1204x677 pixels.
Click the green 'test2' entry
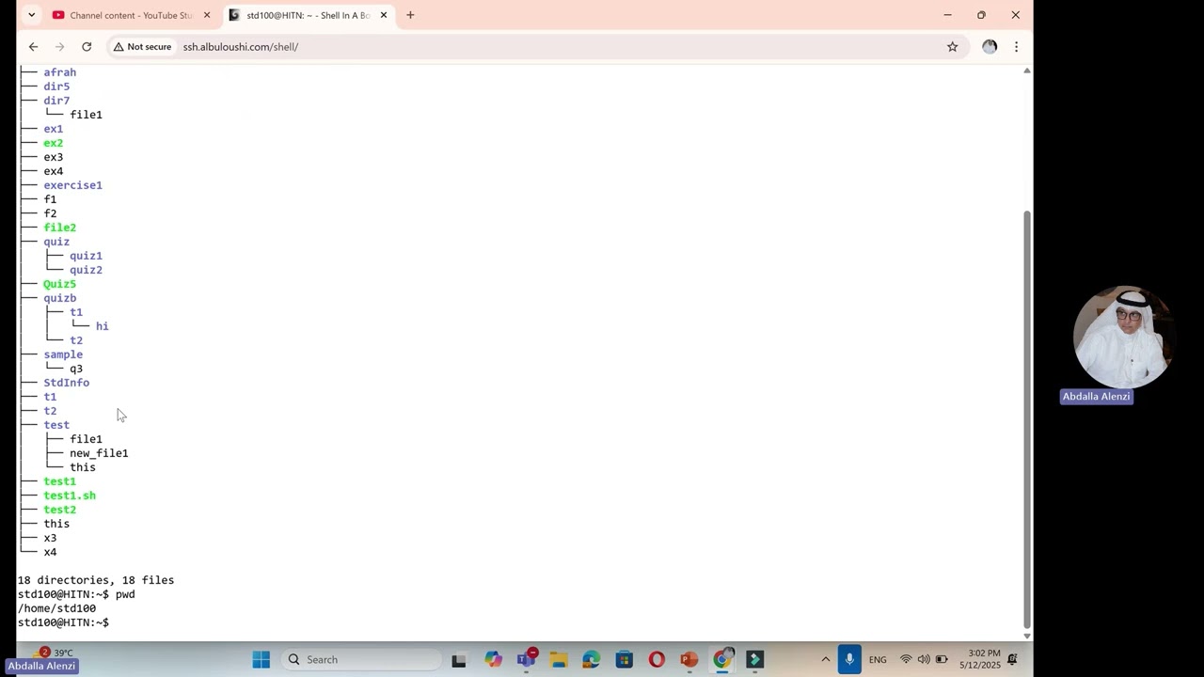pyautogui.click(x=59, y=510)
